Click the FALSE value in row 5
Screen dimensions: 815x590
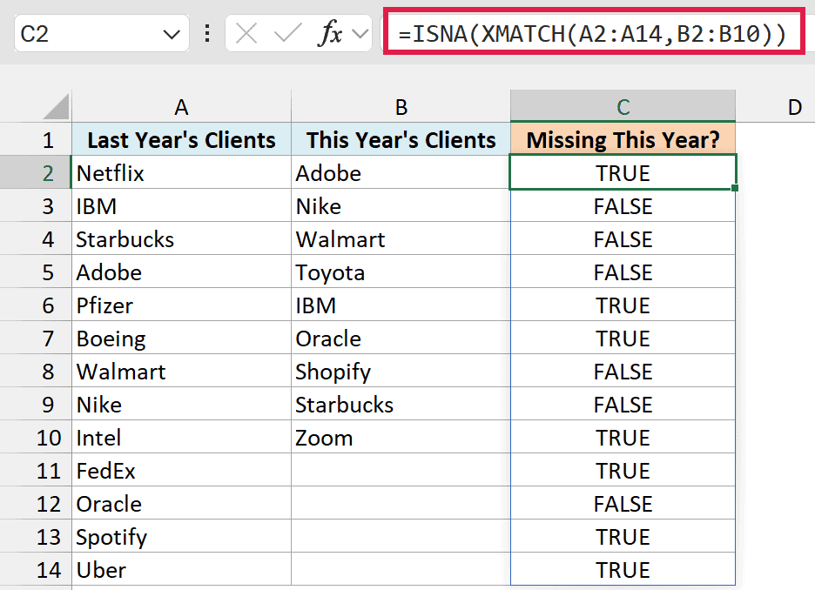coord(623,272)
